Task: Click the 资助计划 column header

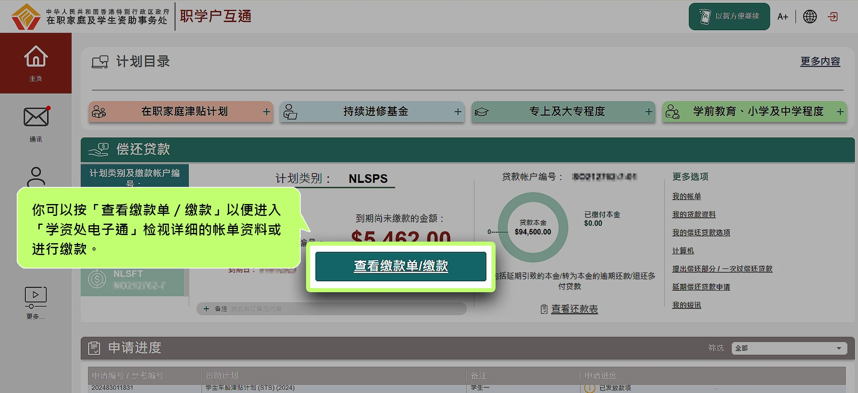Action: (x=221, y=375)
